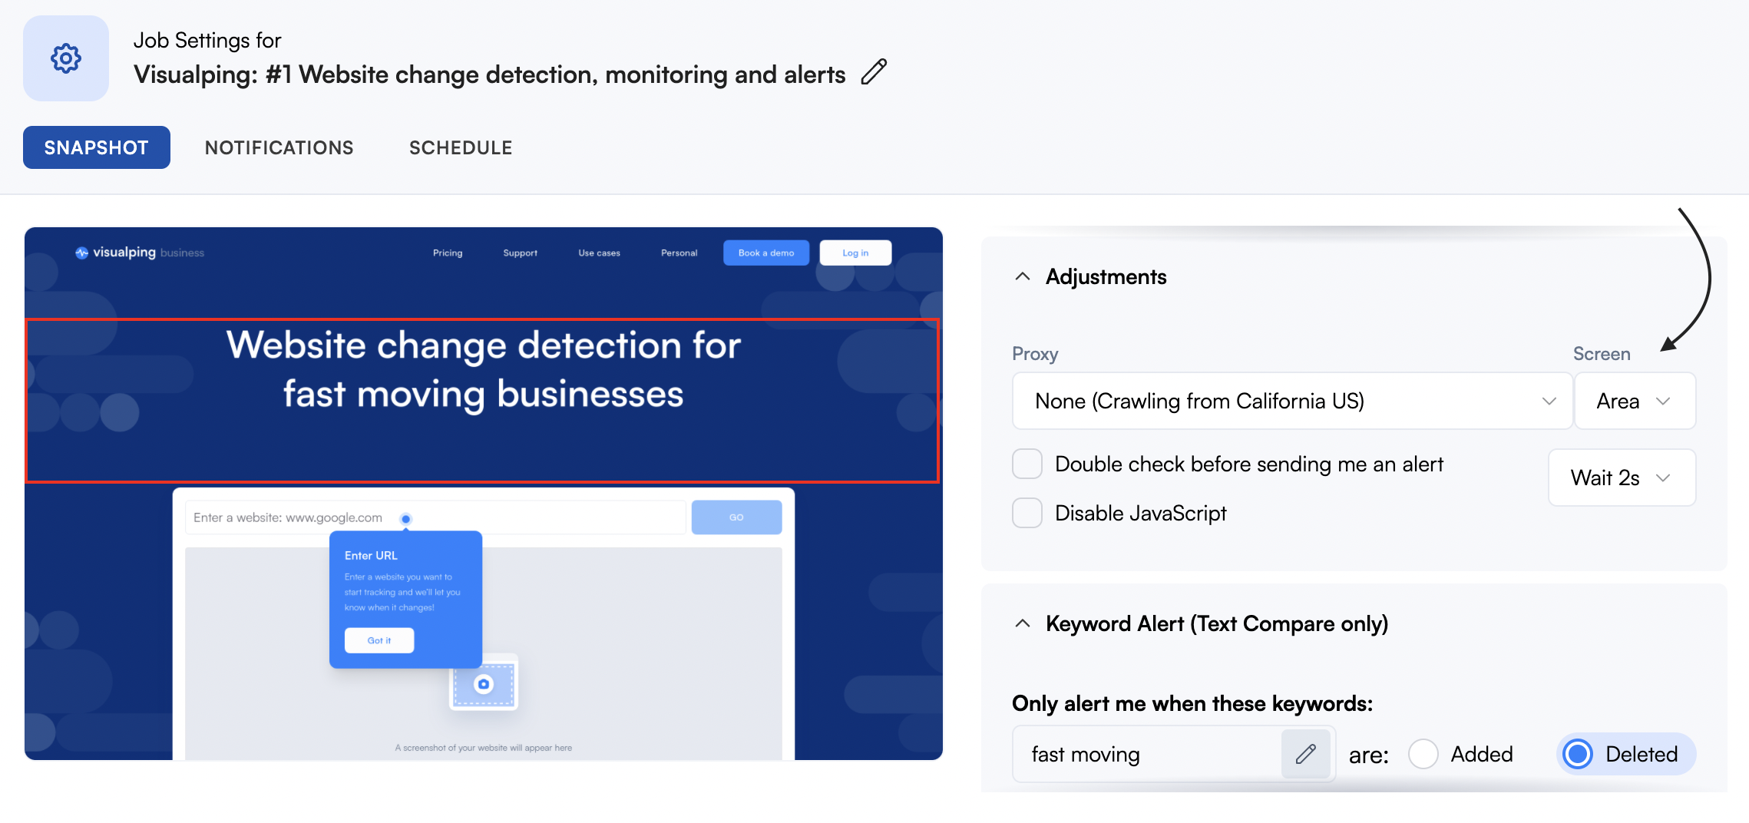Open the Schedule tab

click(x=461, y=147)
